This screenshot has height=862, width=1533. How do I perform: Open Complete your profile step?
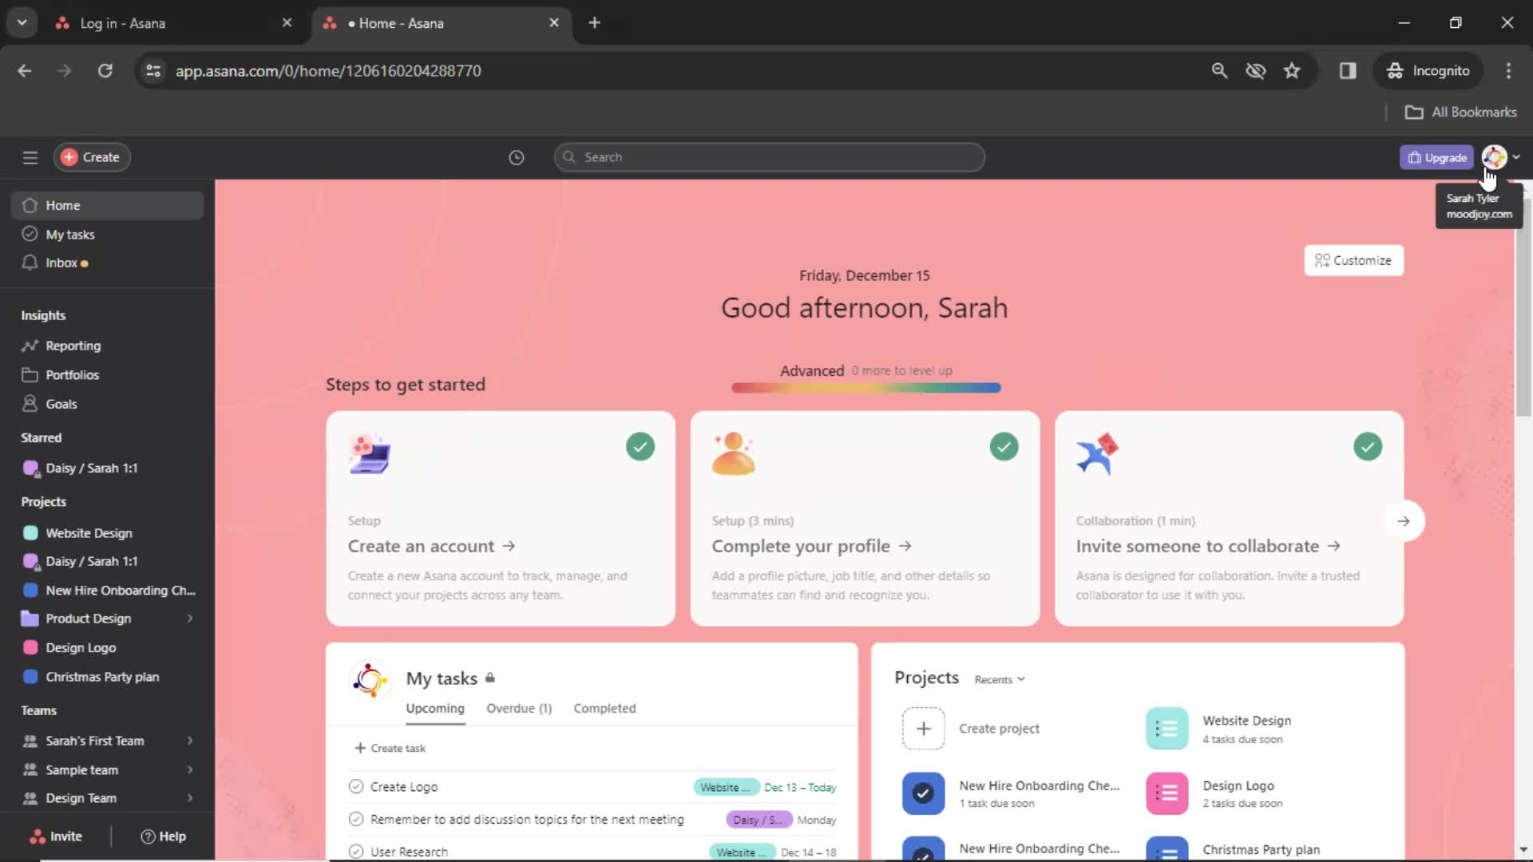coord(810,546)
